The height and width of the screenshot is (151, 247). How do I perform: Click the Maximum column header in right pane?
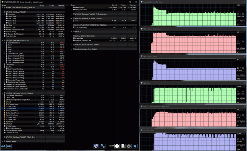point(133,5)
